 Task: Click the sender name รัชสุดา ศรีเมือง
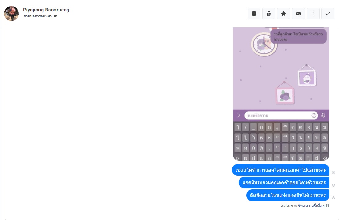[311, 206]
